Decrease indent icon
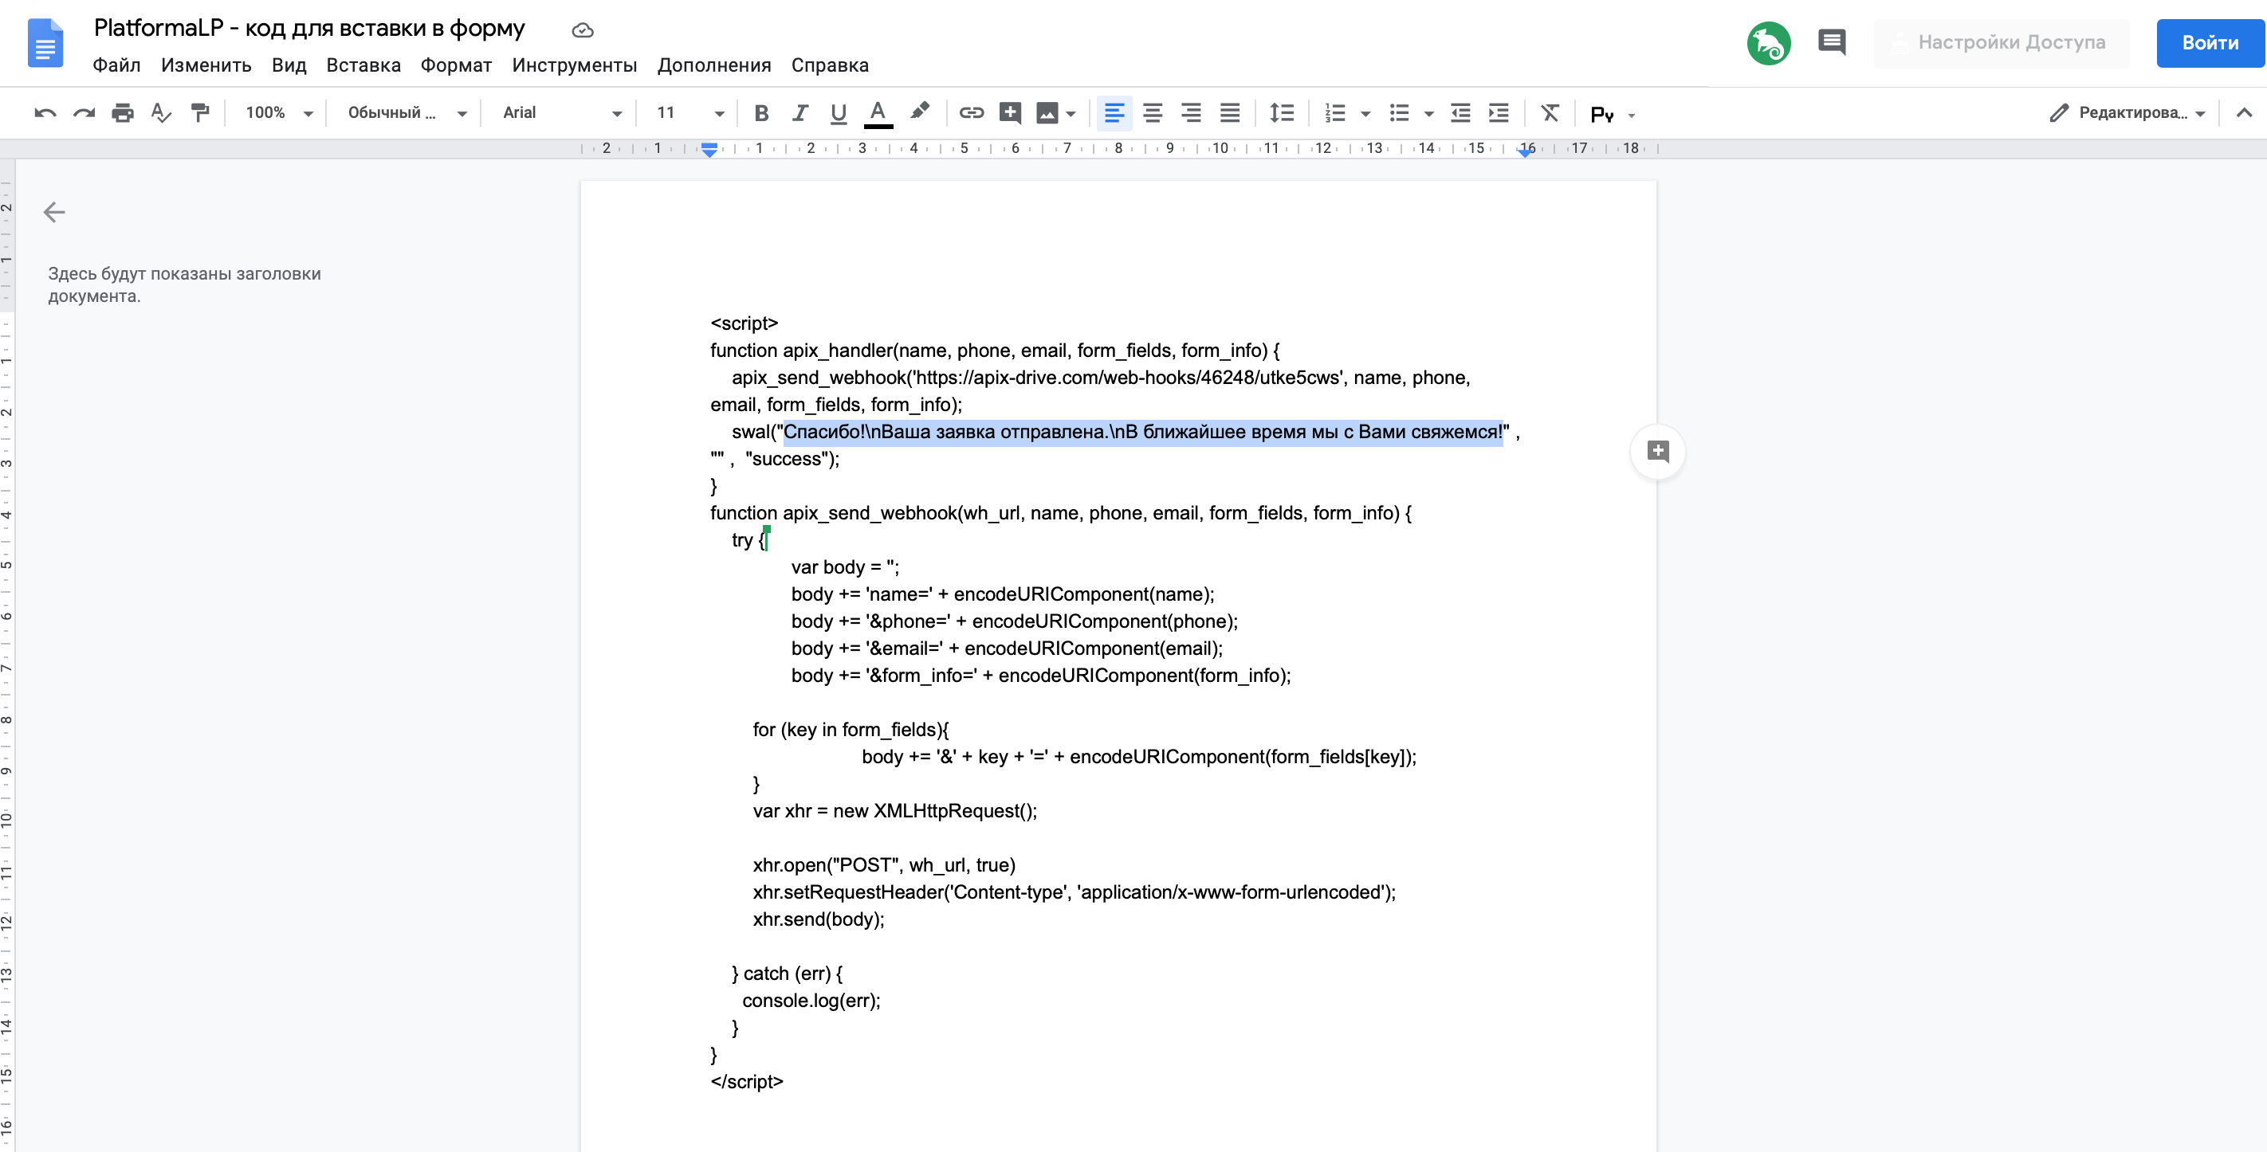 (1460, 112)
